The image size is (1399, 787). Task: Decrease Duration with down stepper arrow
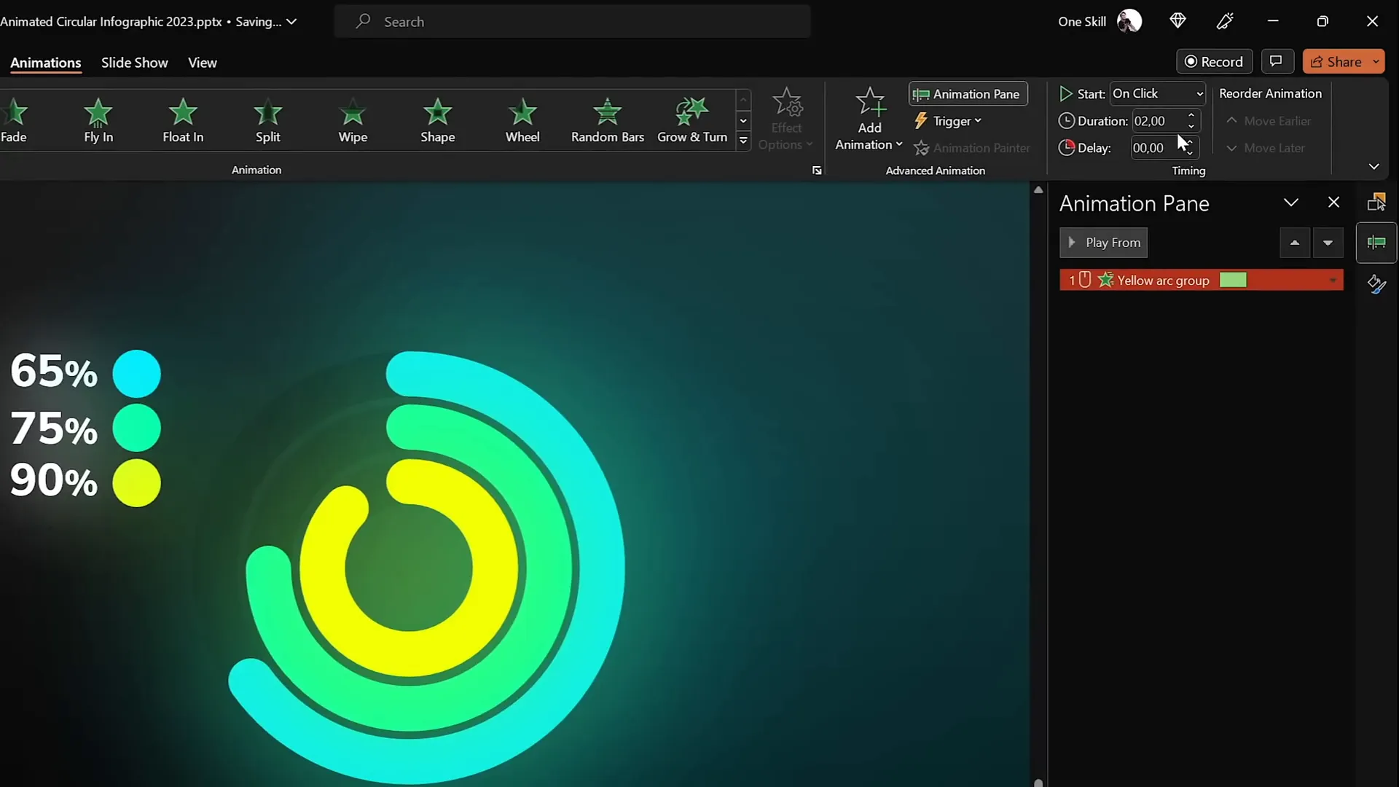tap(1191, 127)
